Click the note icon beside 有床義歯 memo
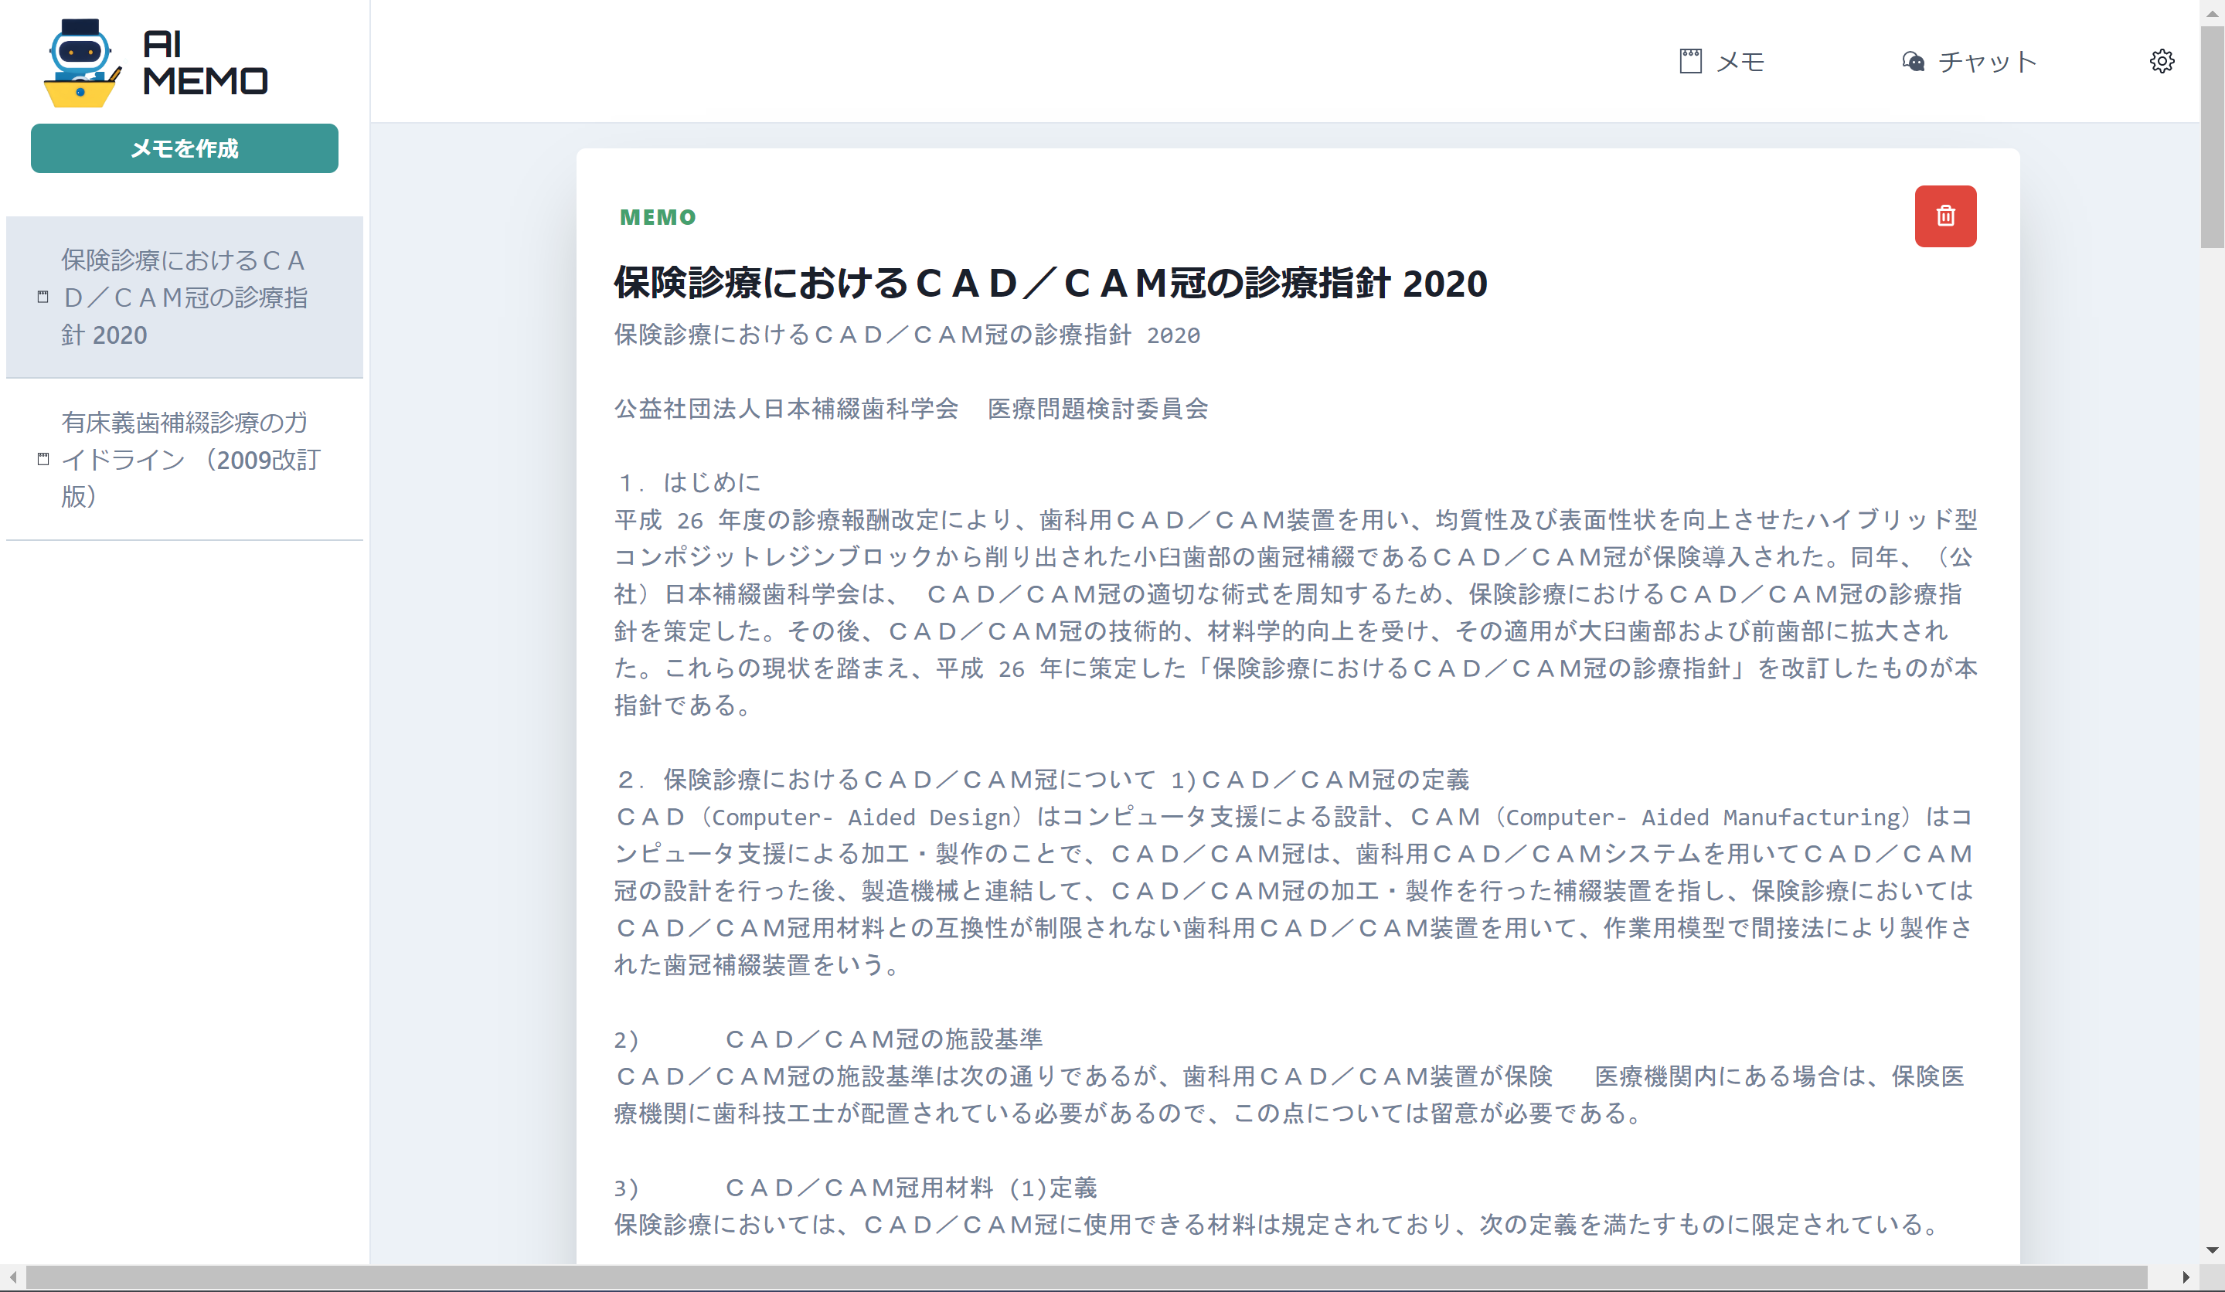Screen dimensions: 2225x1292 pos(43,459)
